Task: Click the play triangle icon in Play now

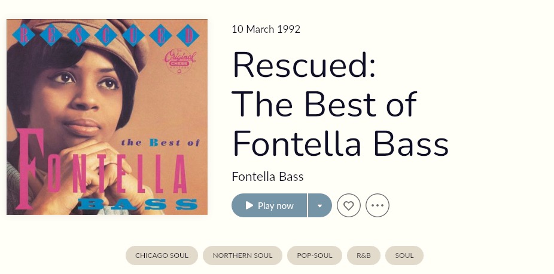Action: pos(249,205)
